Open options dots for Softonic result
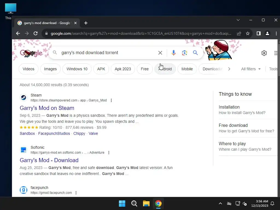 tap(109, 153)
